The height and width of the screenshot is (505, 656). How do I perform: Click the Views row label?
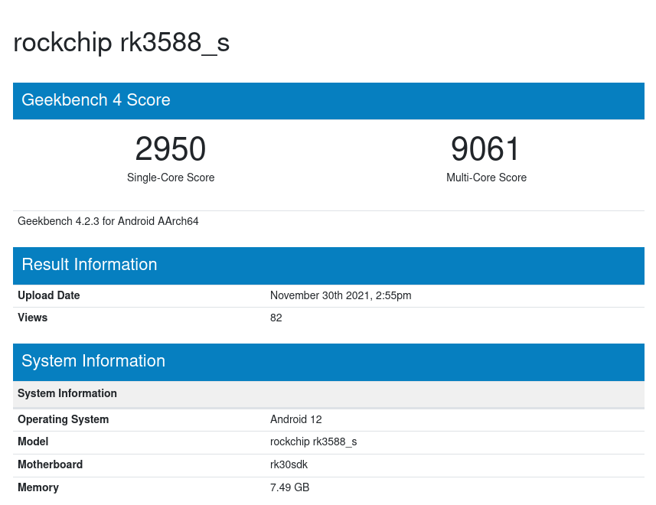tap(32, 318)
